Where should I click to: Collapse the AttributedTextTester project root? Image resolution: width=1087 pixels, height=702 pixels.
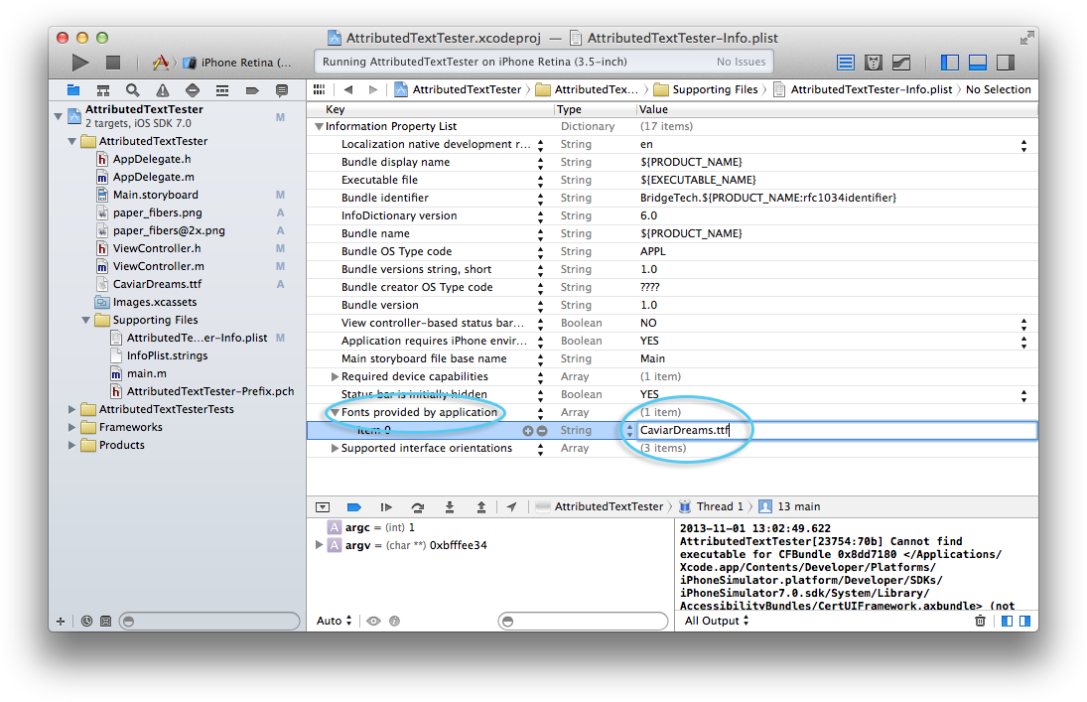click(59, 116)
